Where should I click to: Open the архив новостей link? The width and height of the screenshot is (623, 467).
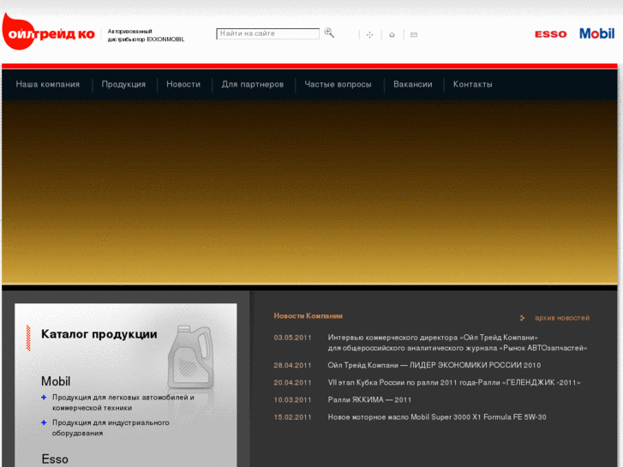[562, 318]
